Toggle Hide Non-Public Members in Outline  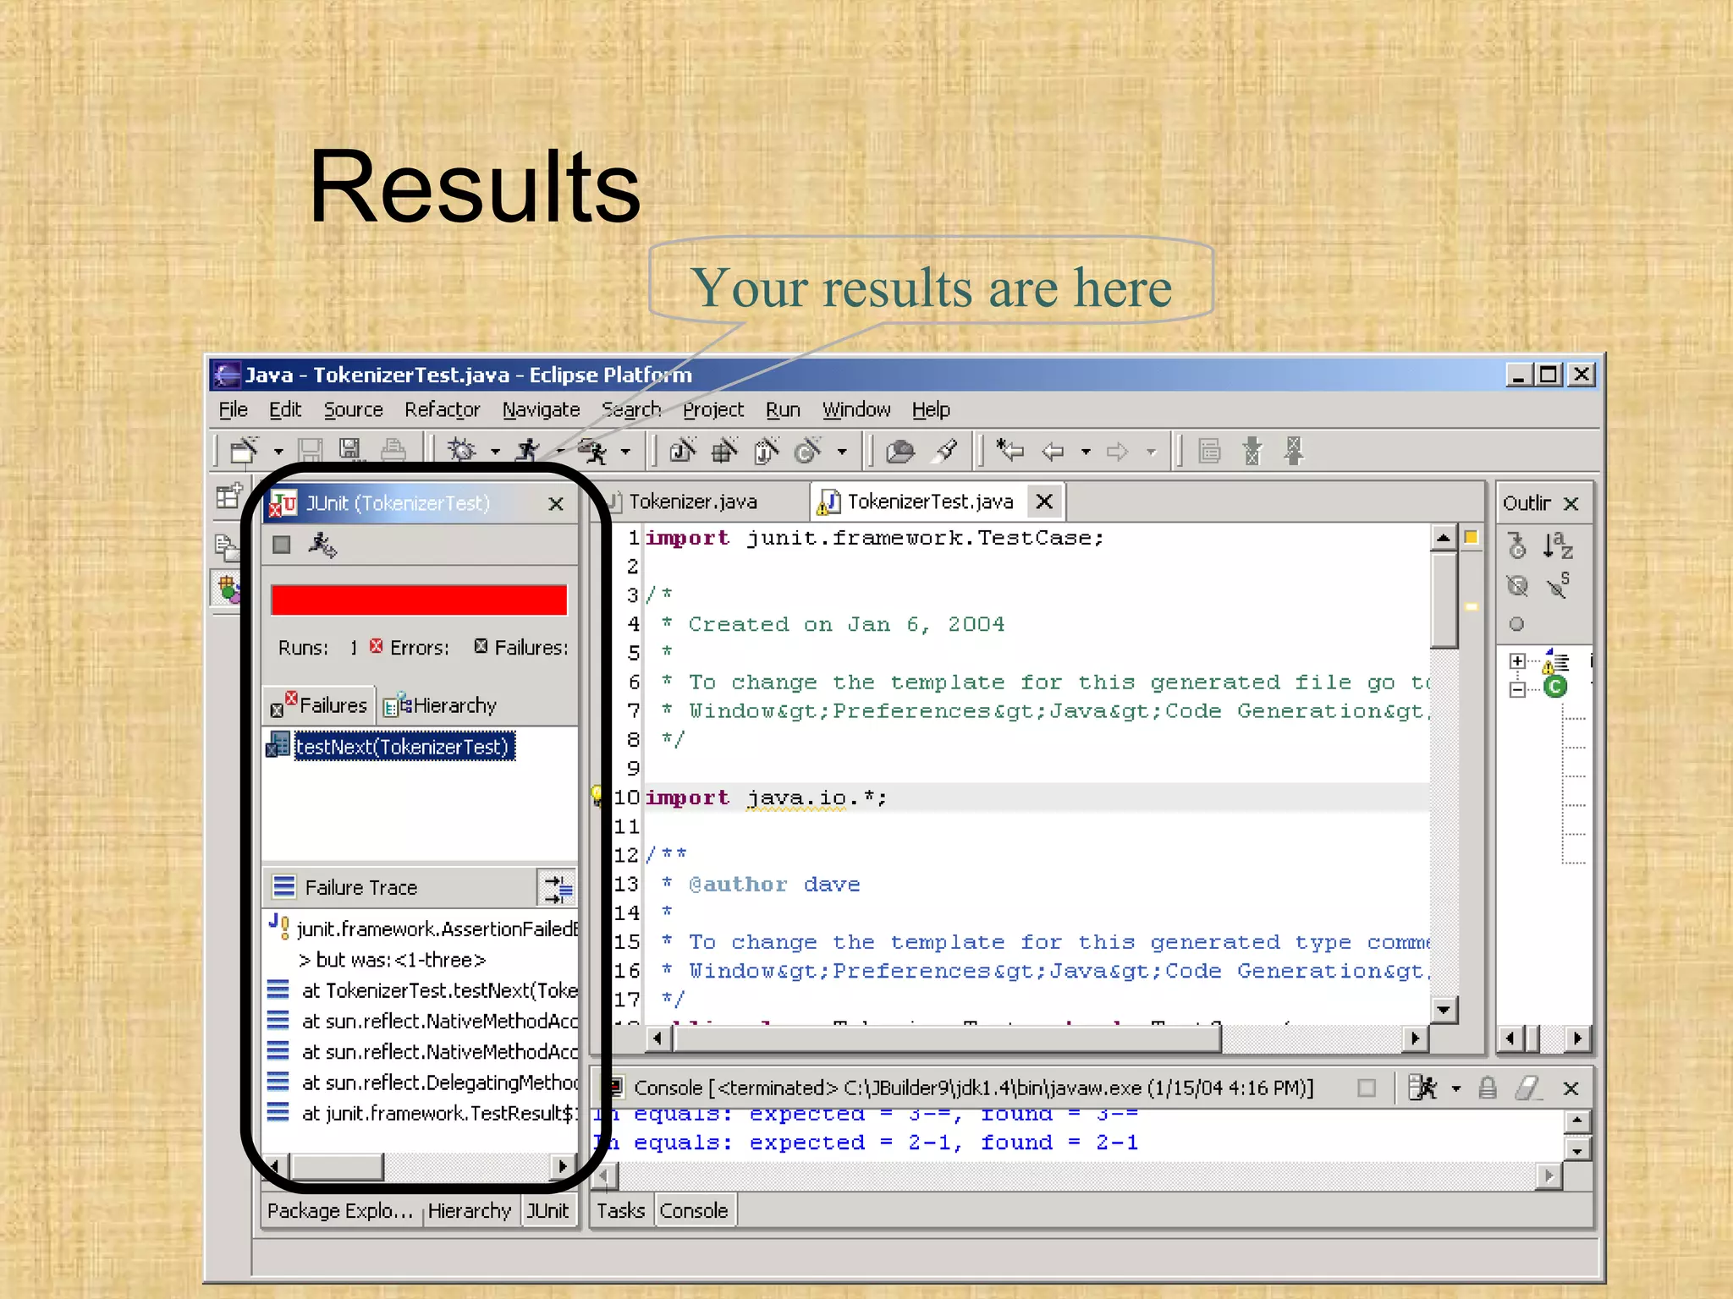coord(1516,624)
